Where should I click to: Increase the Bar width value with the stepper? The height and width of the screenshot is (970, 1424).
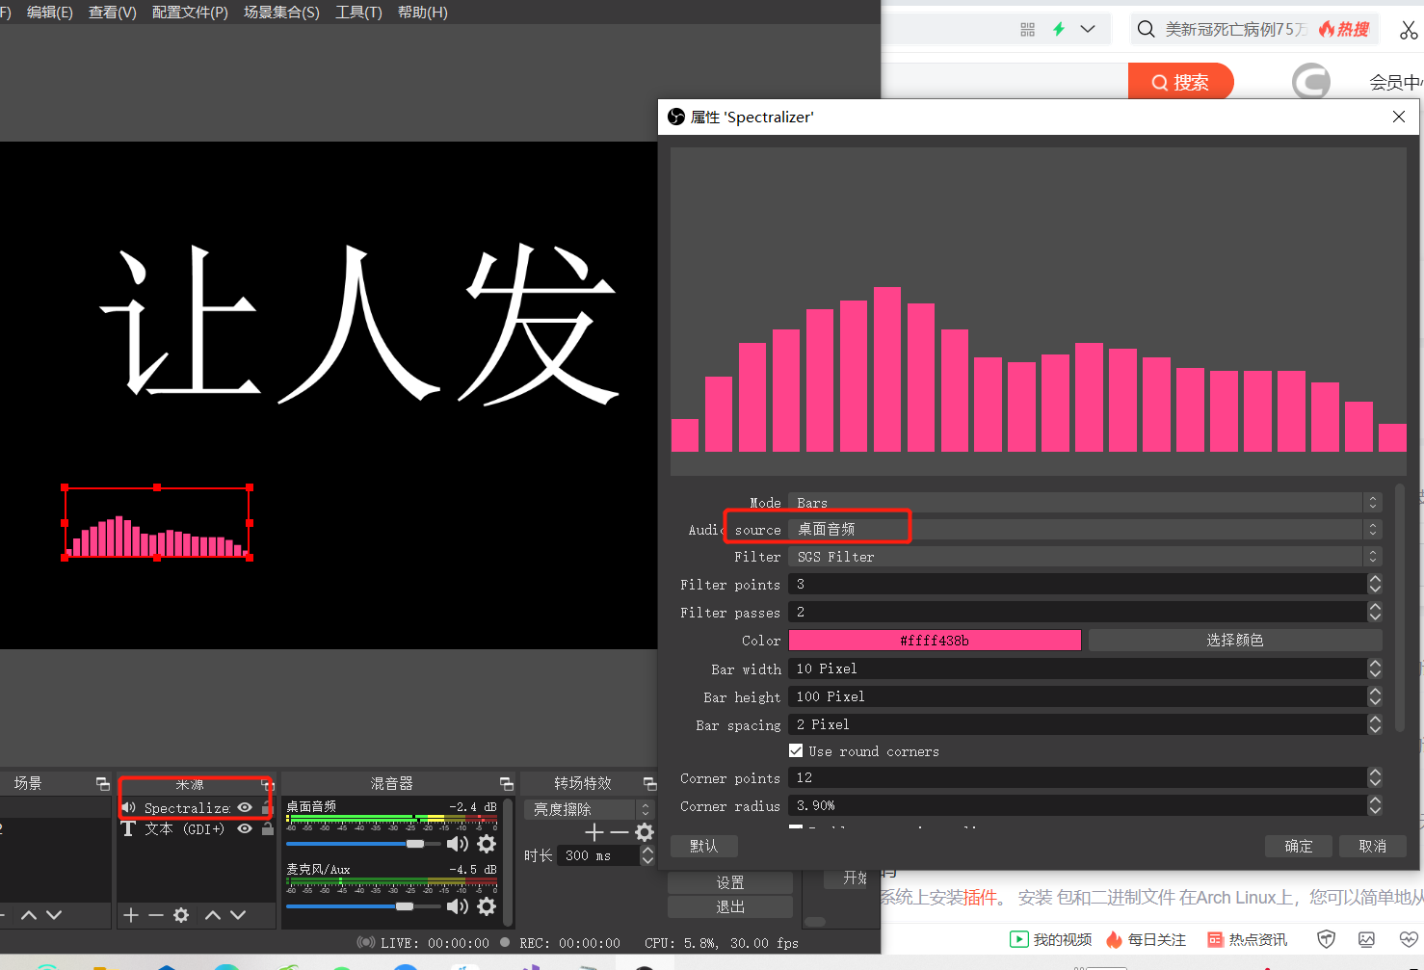[x=1375, y=663]
